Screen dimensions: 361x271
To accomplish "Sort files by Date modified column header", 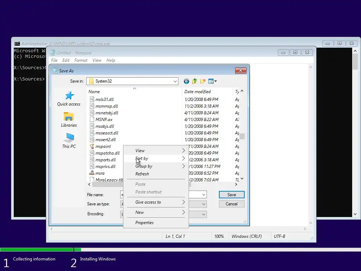I will 207,91.
